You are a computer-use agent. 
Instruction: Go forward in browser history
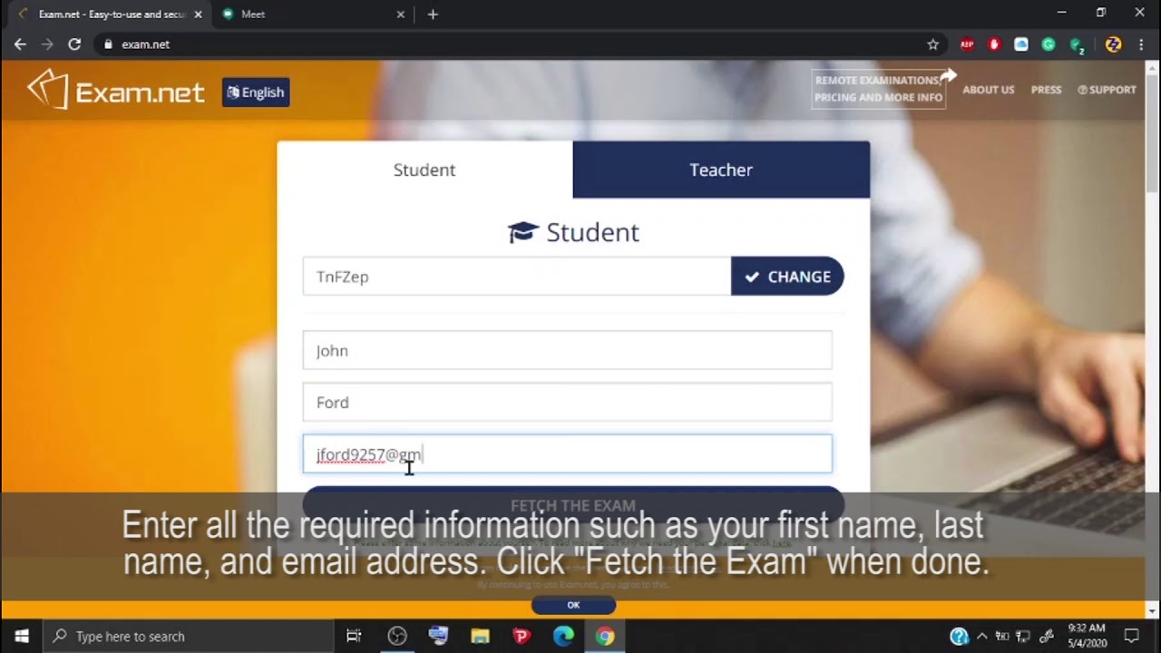coord(47,44)
